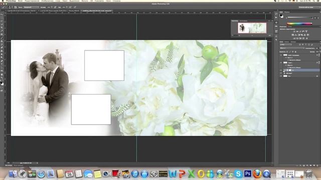Image resolution: width=321 pixels, height=180 pixels.
Task: Open the Trash in the Dock
Action: tap(309, 173)
